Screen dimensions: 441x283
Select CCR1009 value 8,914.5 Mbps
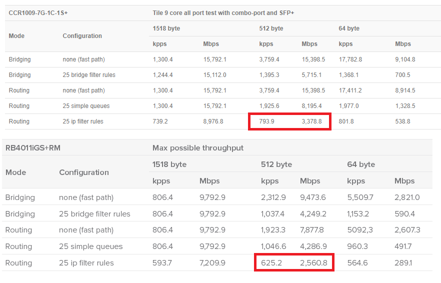click(405, 90)
